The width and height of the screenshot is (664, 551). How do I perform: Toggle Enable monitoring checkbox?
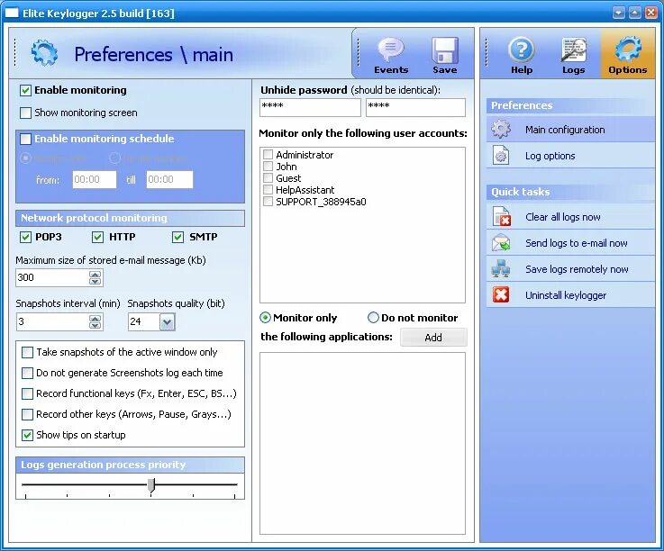coord(25,90)
